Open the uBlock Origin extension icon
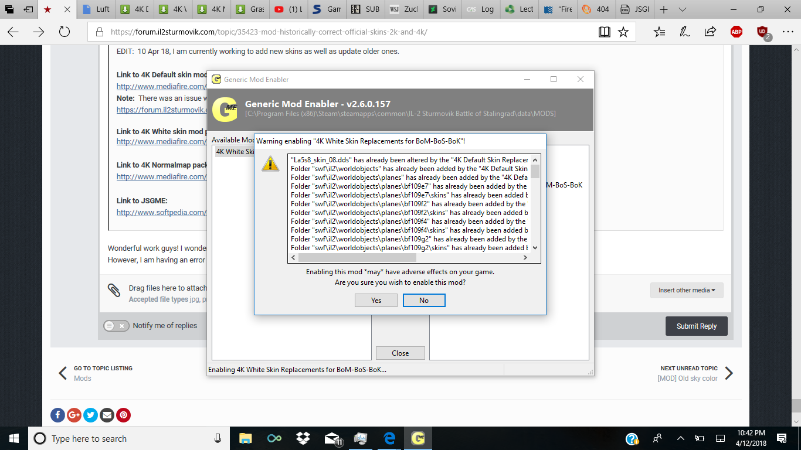This screenshot has height=450, width=801. click(x=763, y=32)
